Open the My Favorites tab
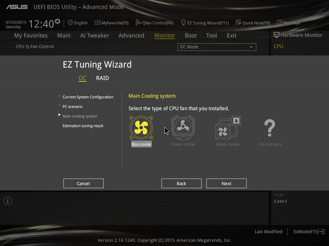Image resolution: width=329 pixels, height=246 pixels. (x=31, y=36)
